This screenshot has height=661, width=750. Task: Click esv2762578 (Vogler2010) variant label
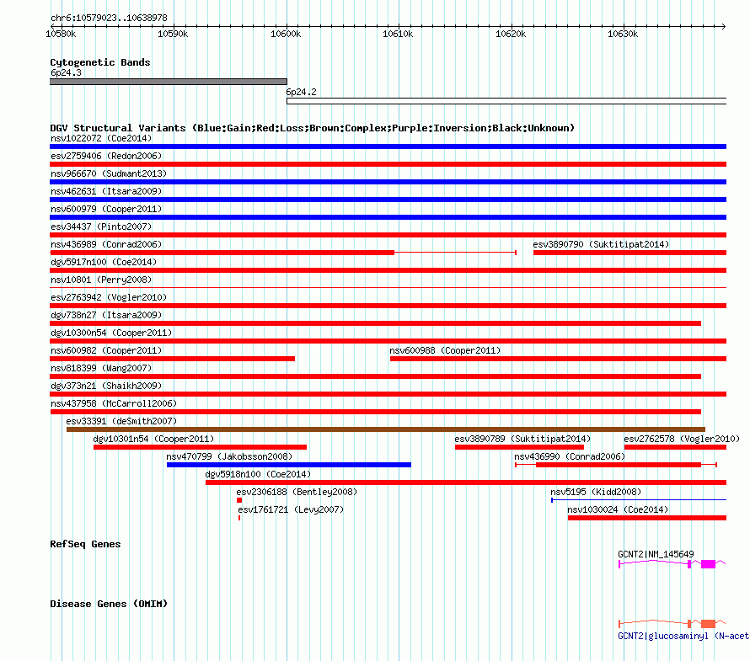pos(682,439)
